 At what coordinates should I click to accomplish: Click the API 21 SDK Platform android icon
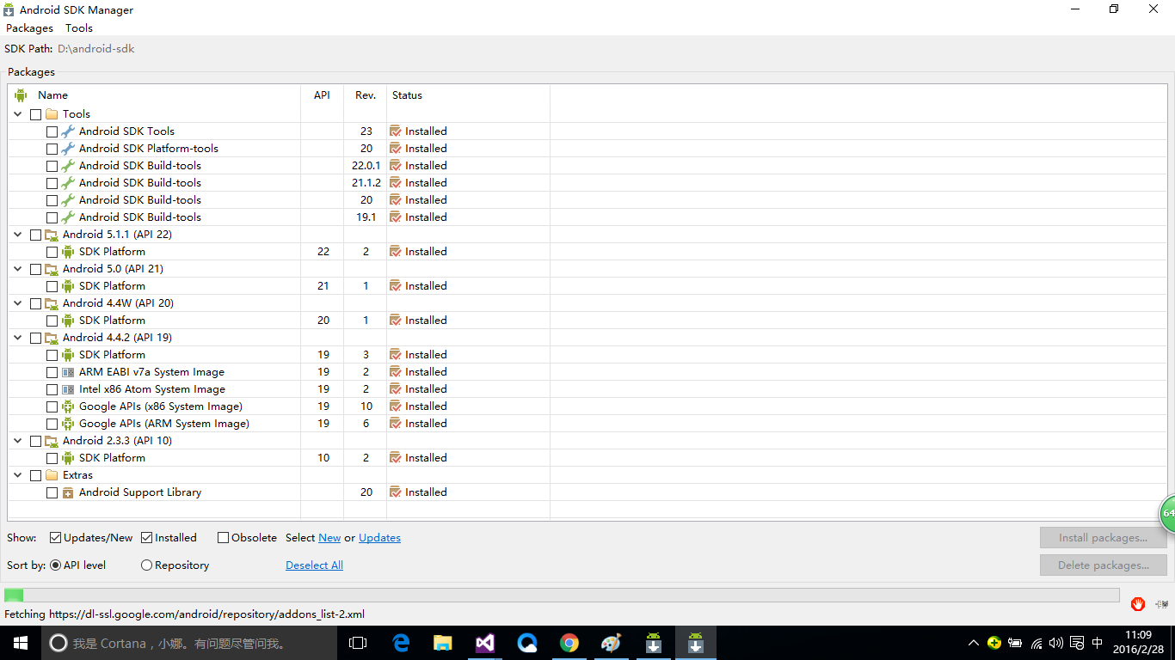[68, 286]
